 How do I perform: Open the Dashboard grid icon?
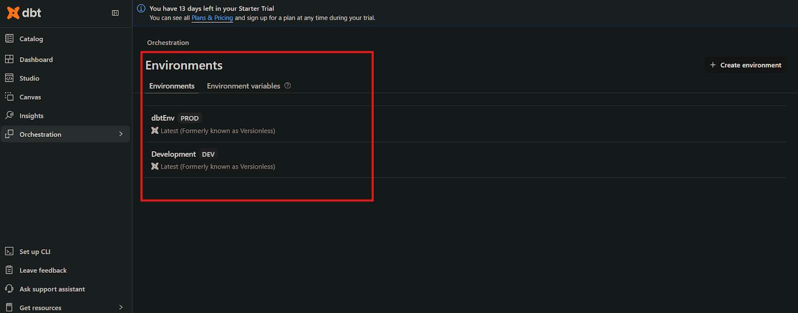[9, 59]
